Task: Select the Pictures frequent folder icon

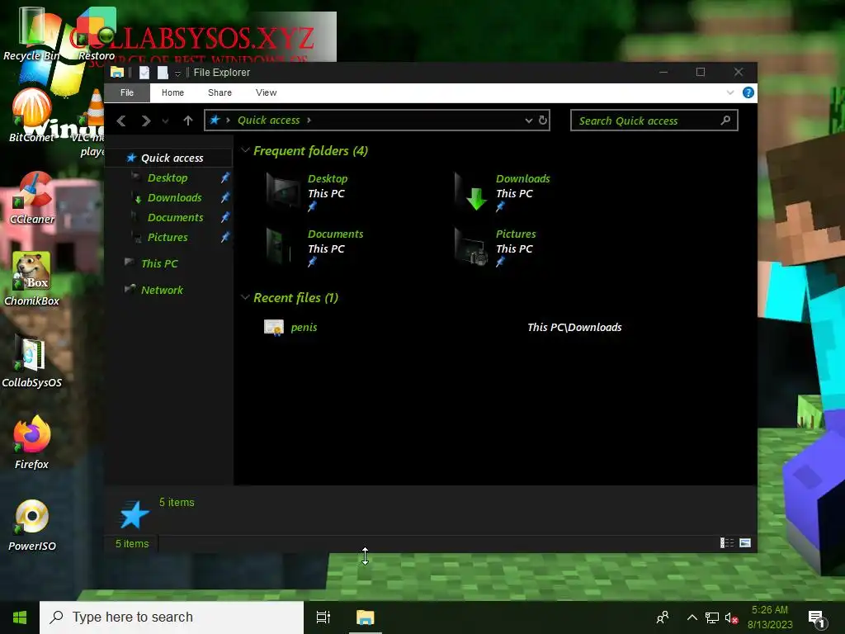Action: coord(471,246)
